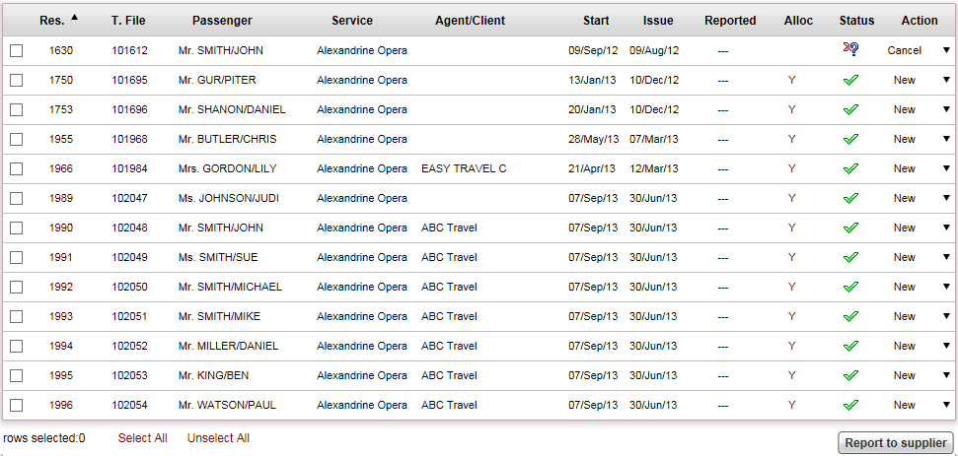The height and width of the screenshot is (456, 958).
Task: Sort the table by Start column header
Action: (596, 21)
